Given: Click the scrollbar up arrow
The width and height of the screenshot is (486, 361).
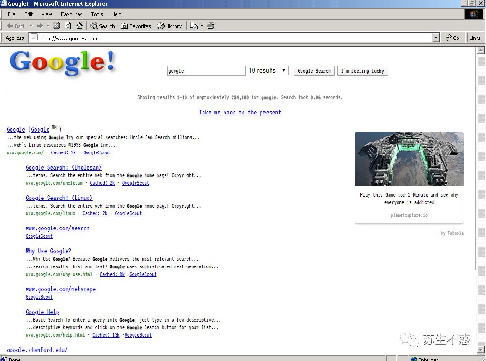Looking at the screenshot, I should pyautogui.click(x=481, y=50).
